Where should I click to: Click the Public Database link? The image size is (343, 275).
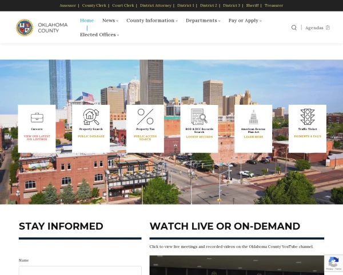tap(91, 136)
